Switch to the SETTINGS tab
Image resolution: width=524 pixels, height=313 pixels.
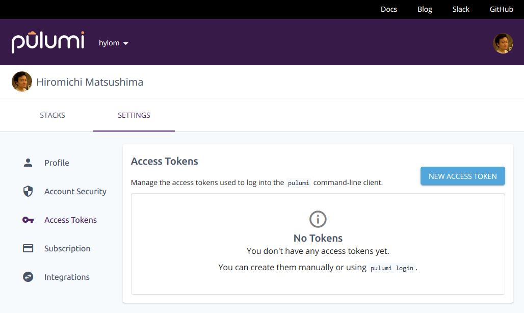coord(134,115)
